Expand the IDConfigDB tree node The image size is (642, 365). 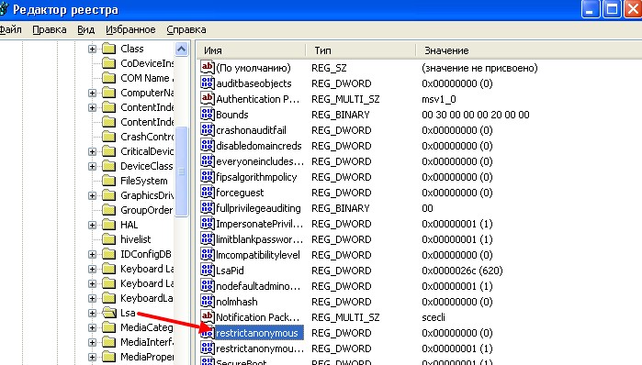click(x=92, y=255)
